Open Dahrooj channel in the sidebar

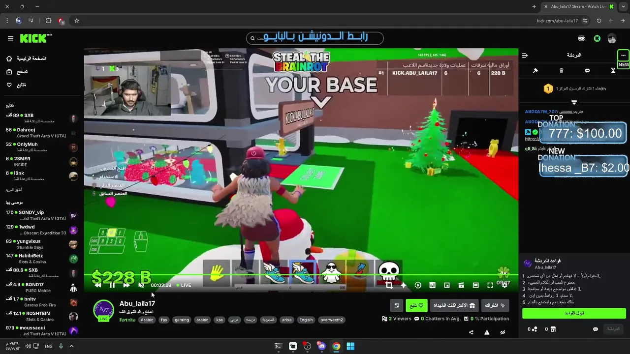pos(41,133)
